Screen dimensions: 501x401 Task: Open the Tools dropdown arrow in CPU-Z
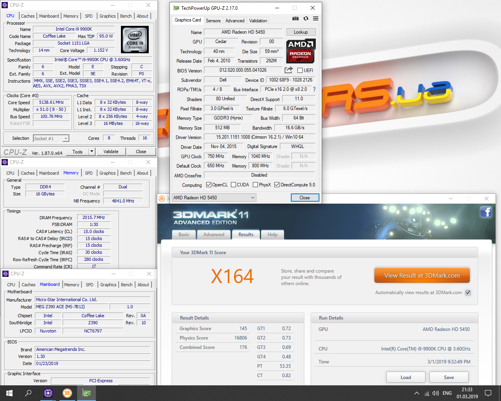pos(92,152)
